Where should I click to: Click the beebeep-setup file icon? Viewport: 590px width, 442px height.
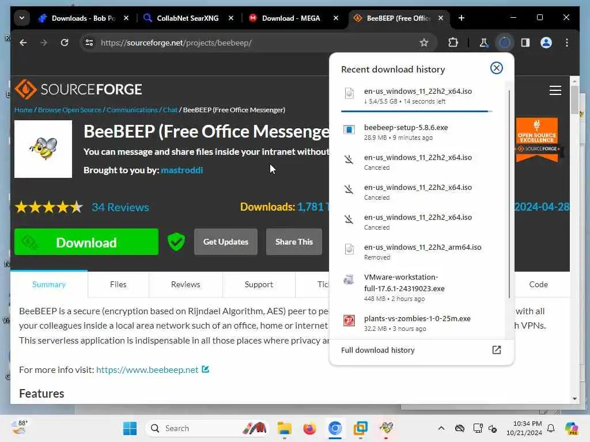349,129
